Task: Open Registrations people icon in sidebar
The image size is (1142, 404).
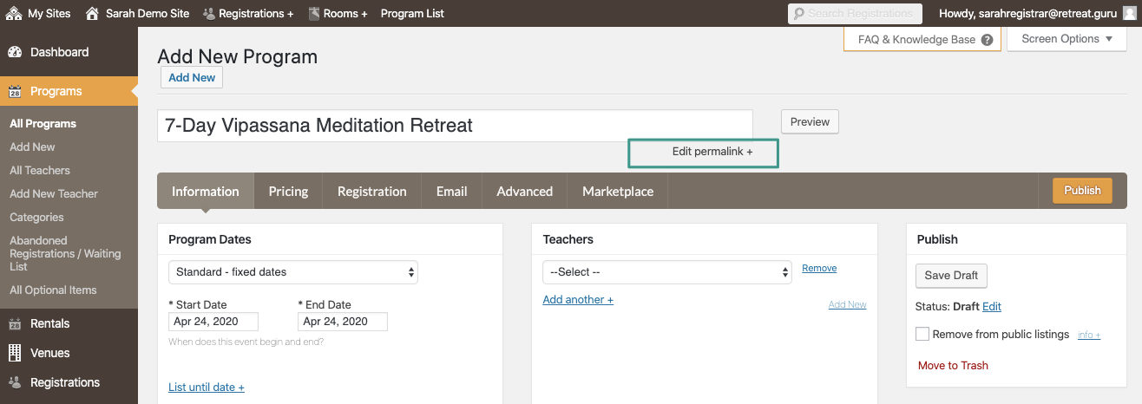Action: click(15, 382)
